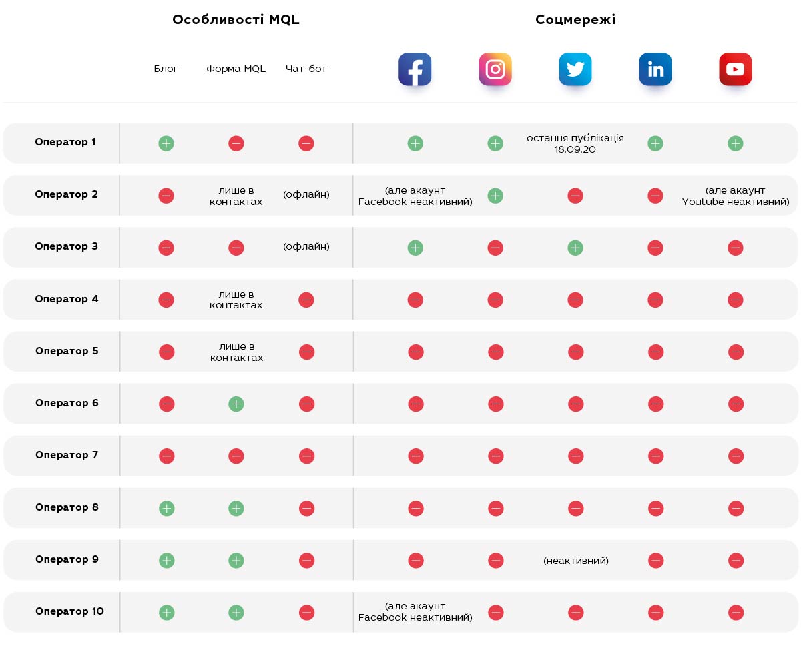Click red minus for Оператор 7 YouTube
Screen dimensions: 801x654
(x=736, y=456)
